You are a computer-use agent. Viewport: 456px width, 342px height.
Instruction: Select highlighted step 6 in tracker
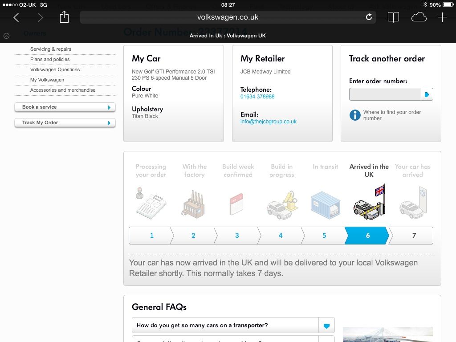tap(367, 236)
